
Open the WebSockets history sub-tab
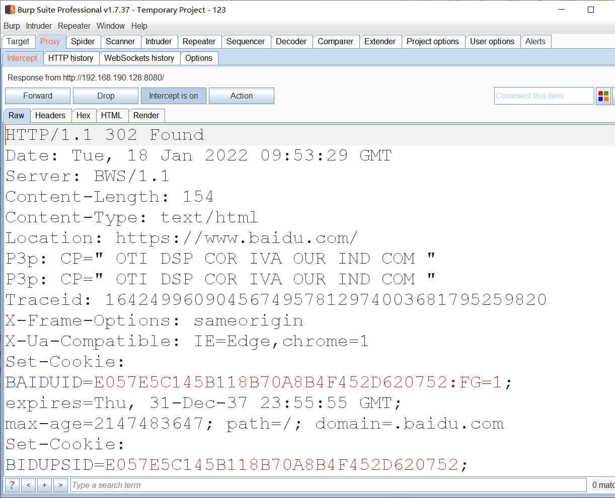[x=139, y=58]
